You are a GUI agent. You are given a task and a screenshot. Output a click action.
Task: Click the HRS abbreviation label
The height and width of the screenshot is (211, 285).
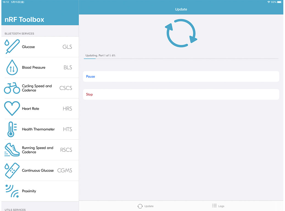(68, 109)
